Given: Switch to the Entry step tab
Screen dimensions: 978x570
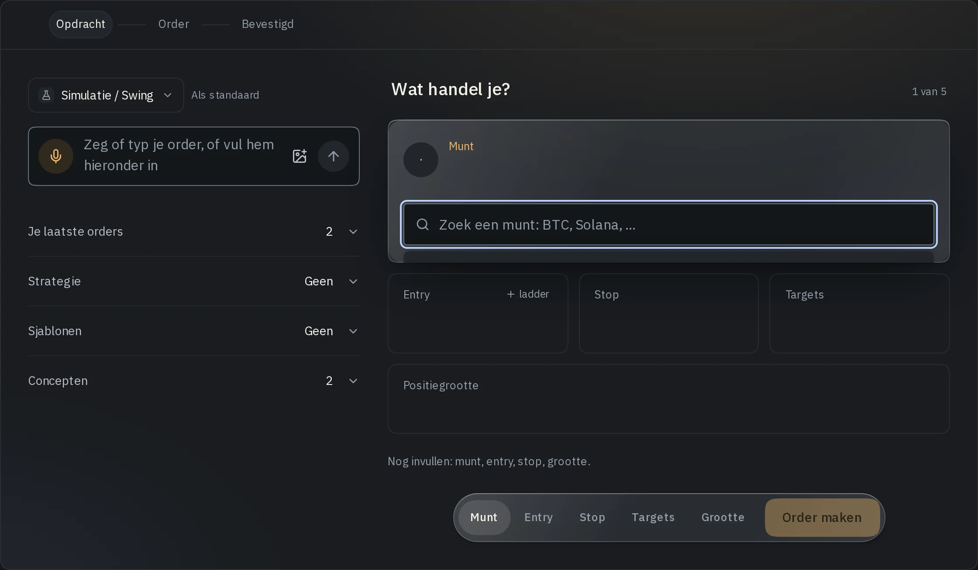Looking at the screenshot, I should click(x=538, y=517).
